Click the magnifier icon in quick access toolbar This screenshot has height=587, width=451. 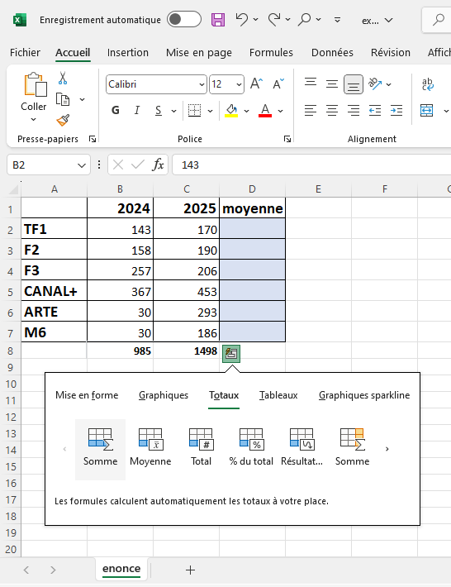click(305, 20)
